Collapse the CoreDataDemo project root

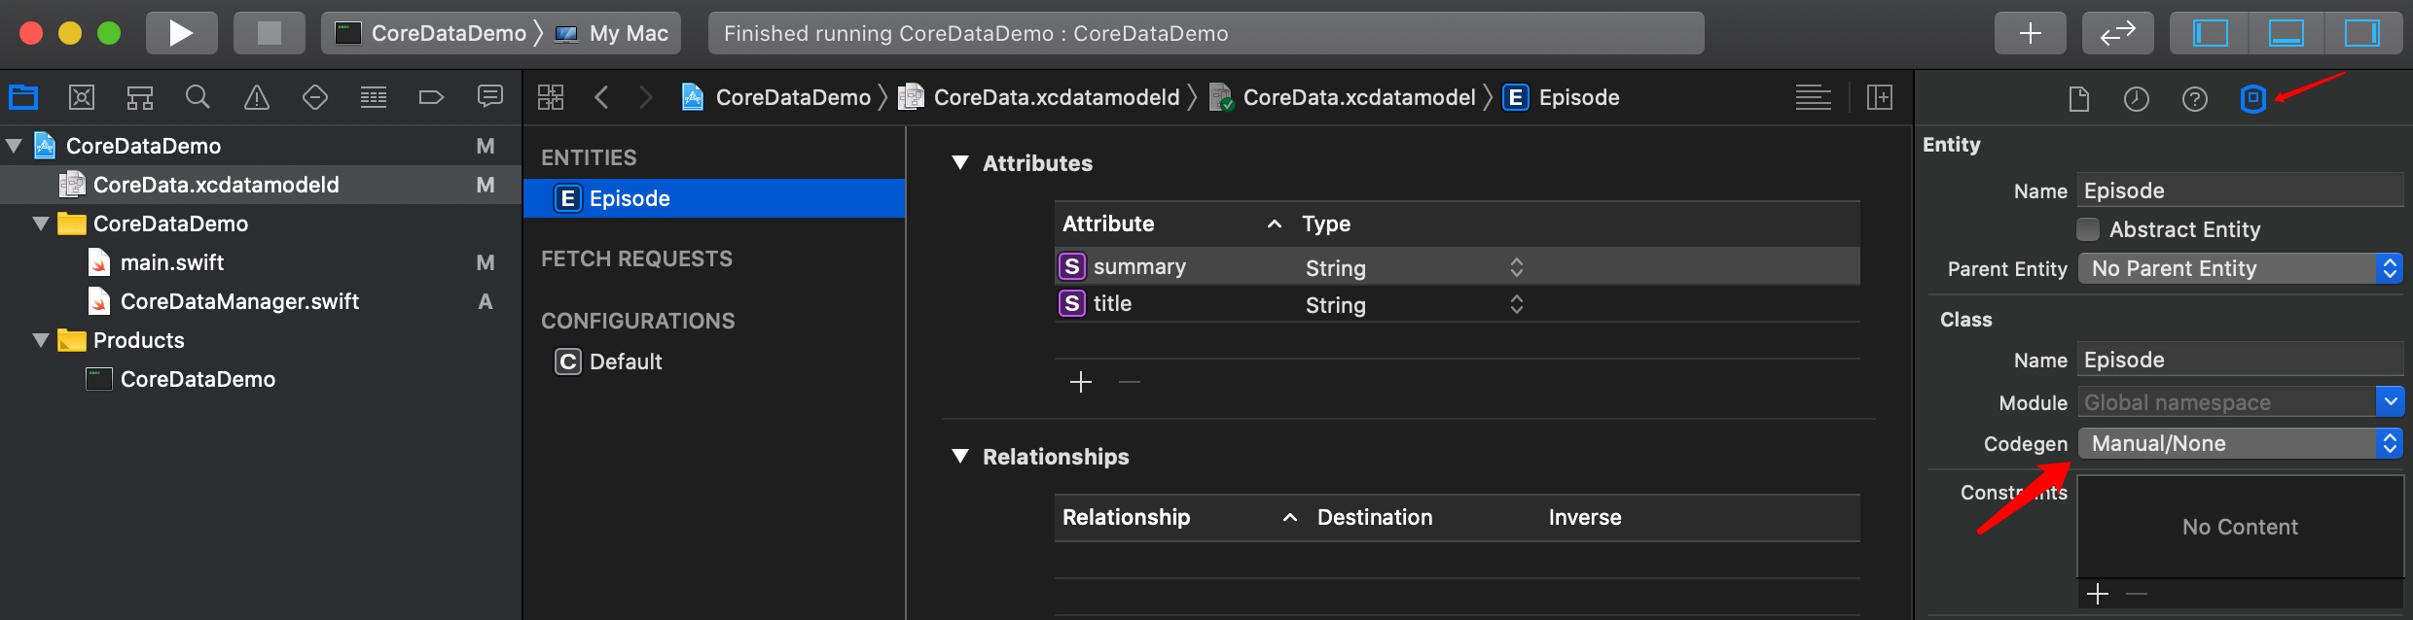pyautogui.click(x=14, y=146)
